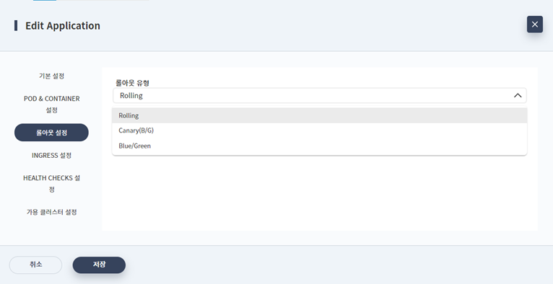The height and width of the screenshot is (284, 553).
Task: Click the dark accent bar beside Edit Application title
Action: pos(16,26)
